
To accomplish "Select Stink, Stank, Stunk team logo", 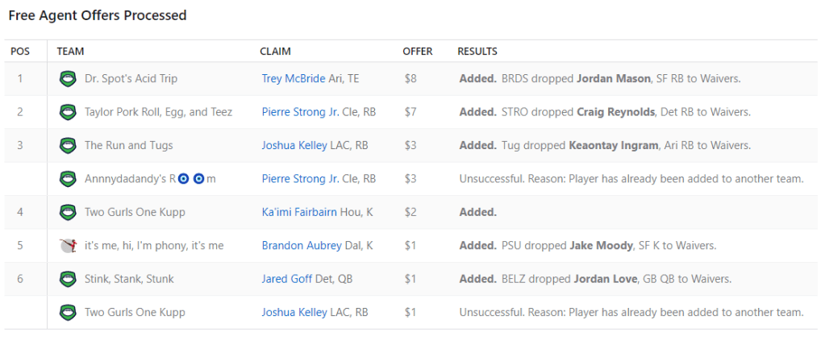I will coord(68,280).
